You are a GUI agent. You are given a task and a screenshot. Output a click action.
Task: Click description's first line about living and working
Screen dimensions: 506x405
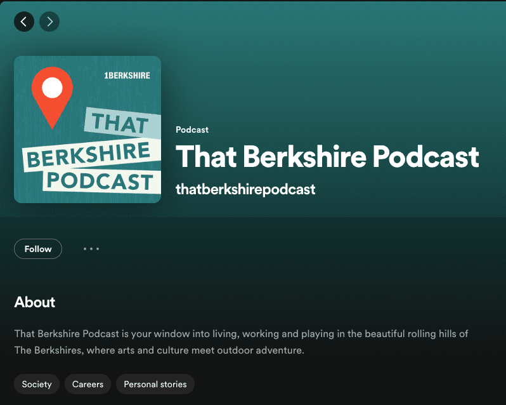pyautogui.click(x=241, y=333)
